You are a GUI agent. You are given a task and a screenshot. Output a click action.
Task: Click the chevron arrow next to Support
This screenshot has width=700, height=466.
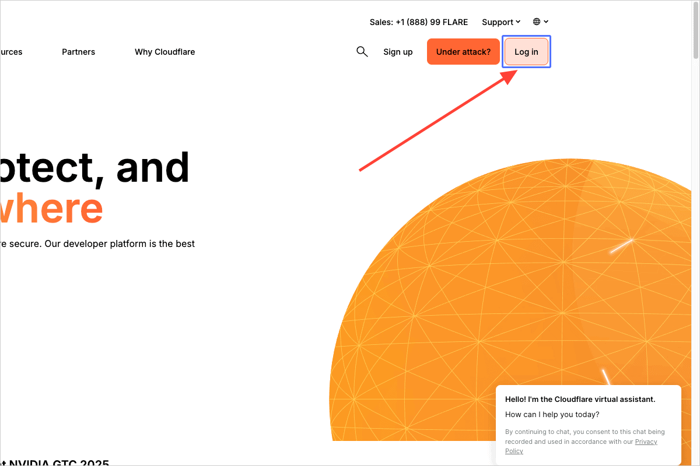518,22
